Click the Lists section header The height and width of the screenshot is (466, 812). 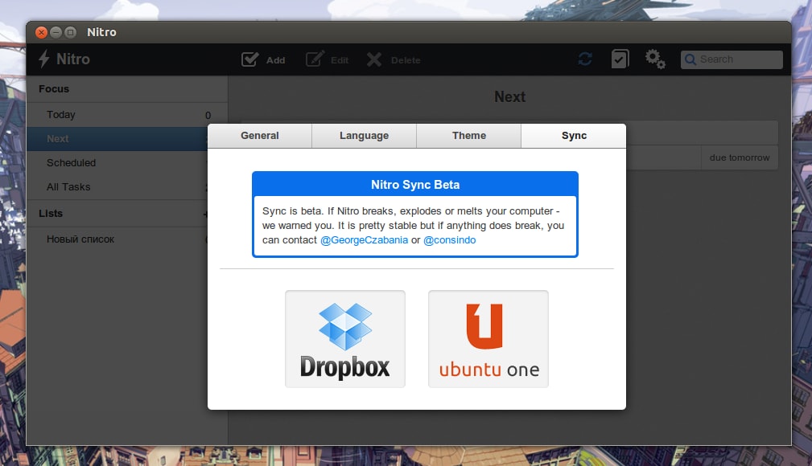(51, 213)
